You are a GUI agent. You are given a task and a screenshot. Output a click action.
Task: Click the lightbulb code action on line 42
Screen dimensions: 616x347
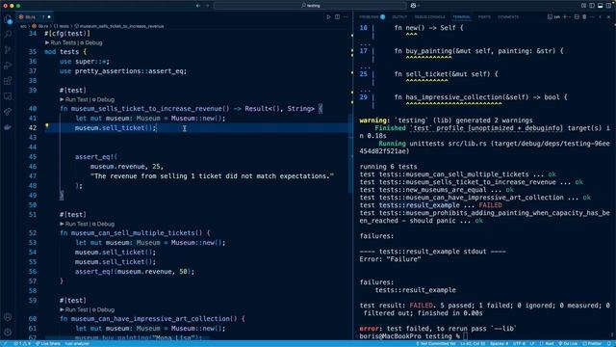pyautogui.click(x=47, y=126)
